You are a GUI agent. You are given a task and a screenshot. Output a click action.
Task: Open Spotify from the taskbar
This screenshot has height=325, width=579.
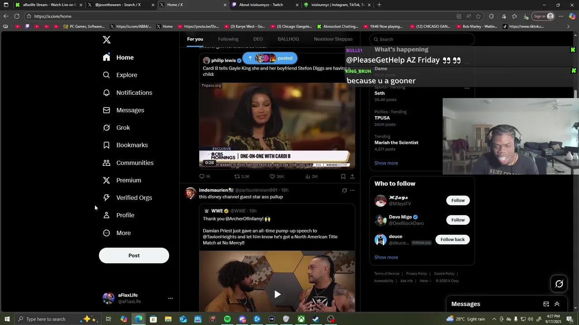click(x=227, y=319)
